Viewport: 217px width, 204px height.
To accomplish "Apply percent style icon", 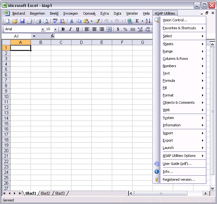I will click(x=125, y=29).
